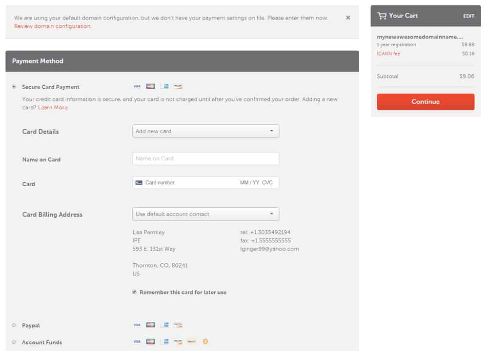Click the 1 year registration text

[x=396, y=44]
